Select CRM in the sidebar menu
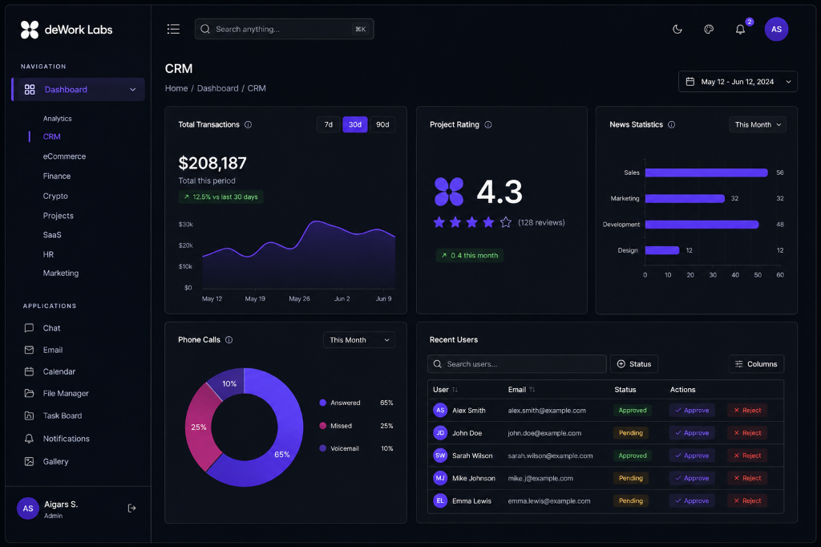 pos(52,136)
